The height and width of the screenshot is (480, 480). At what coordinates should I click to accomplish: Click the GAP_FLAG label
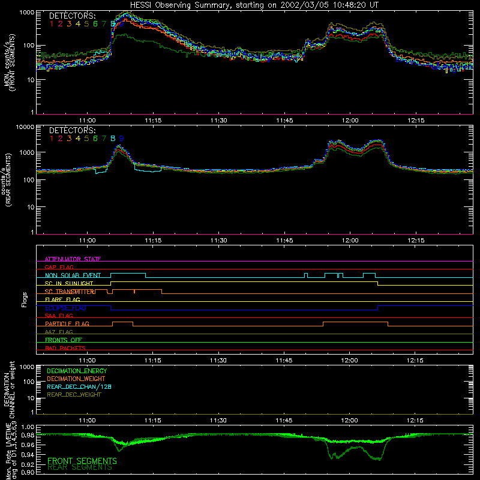pyautogui.click(x=59, y=267)
